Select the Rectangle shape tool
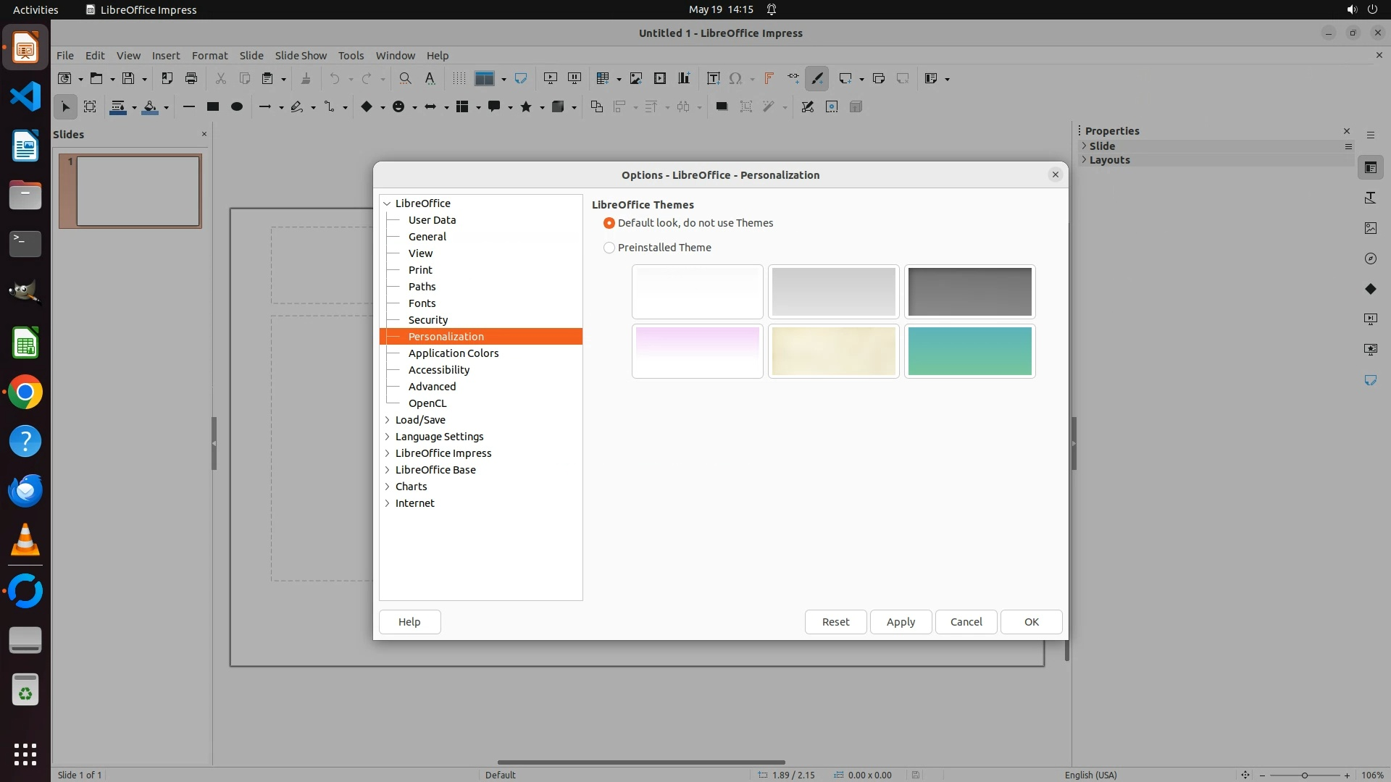The width and height of the screenshot is (1391, 782). pos(212,106)
